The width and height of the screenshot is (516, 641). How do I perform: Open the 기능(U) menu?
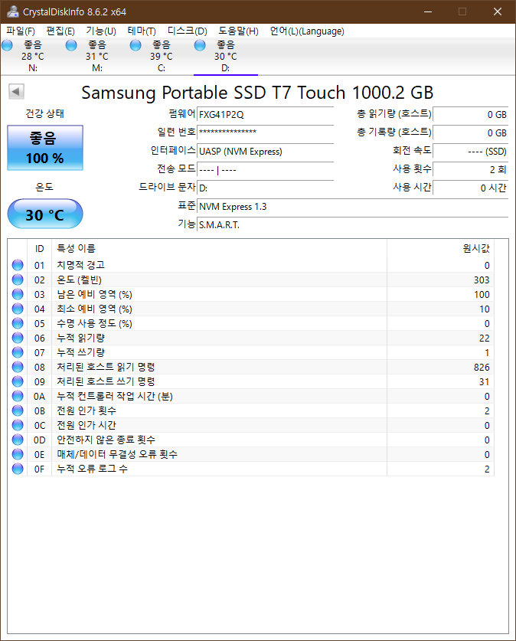(x=101, y=31)
